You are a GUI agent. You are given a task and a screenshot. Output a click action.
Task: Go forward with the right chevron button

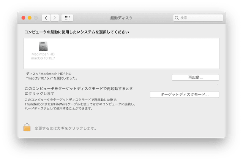point(55,18)
